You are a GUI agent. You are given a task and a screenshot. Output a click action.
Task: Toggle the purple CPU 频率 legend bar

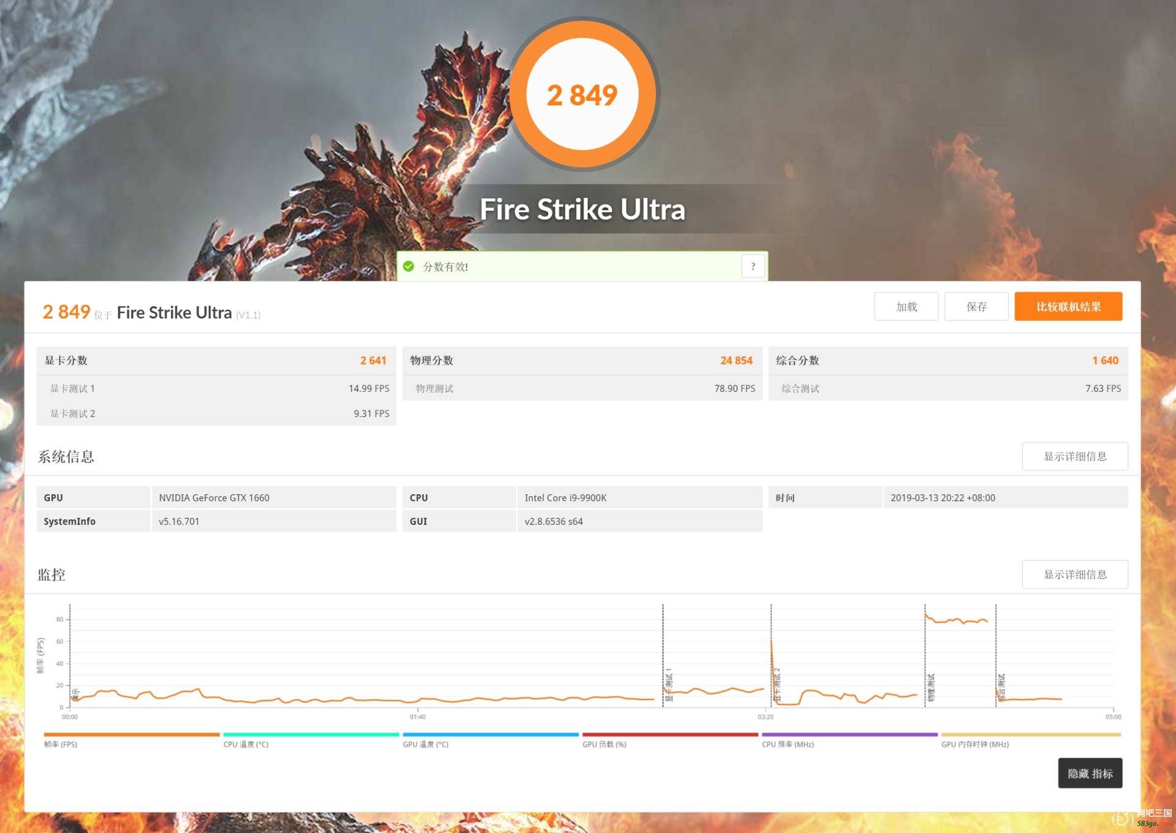point(849,734)
